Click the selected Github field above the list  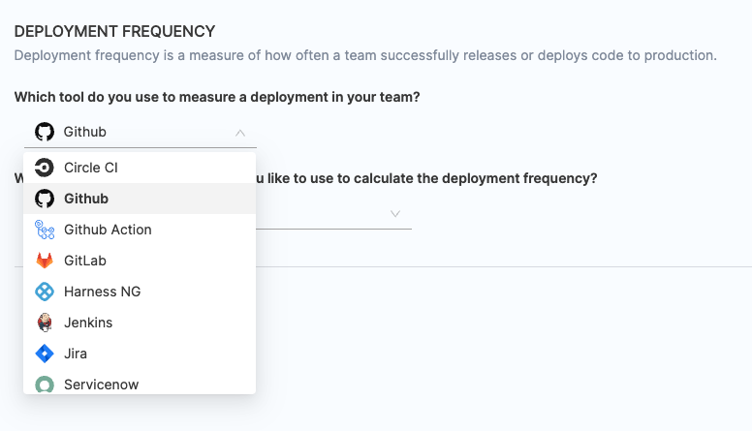click(126, 132)
